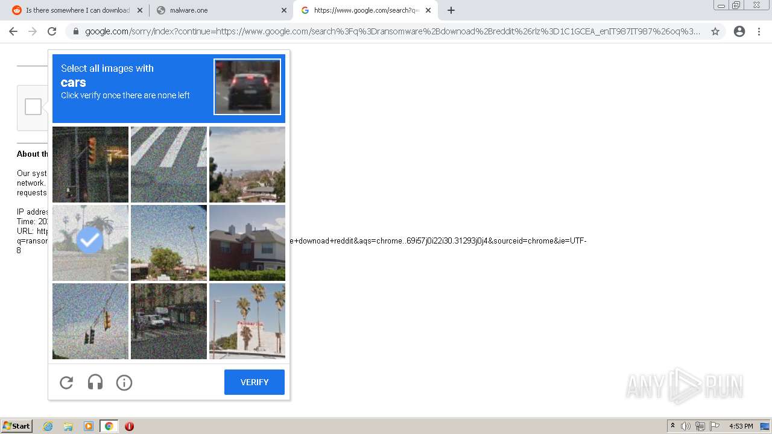Open Windows Explorer folder from the taskbar
Image resolution: width=772 pixels, height=434 pixels.
pyautogui.click(x=68, y=426)
